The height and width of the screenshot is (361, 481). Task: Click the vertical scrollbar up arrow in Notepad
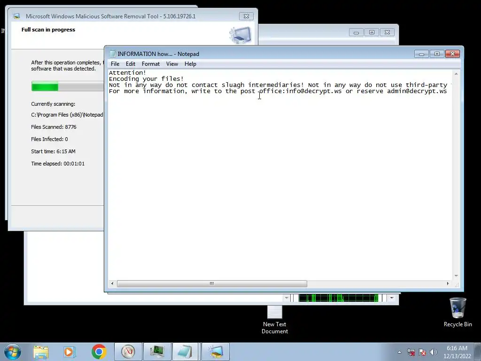[456, 74]
